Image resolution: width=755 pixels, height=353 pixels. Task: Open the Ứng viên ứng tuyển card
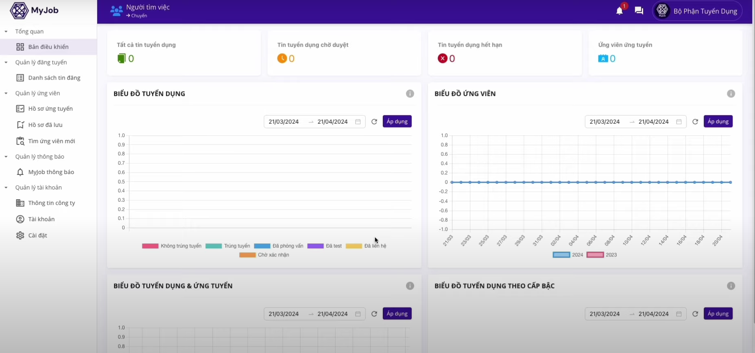pos(665,53)
